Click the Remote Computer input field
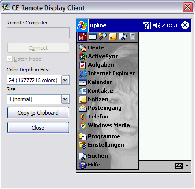 click(38, 33)
